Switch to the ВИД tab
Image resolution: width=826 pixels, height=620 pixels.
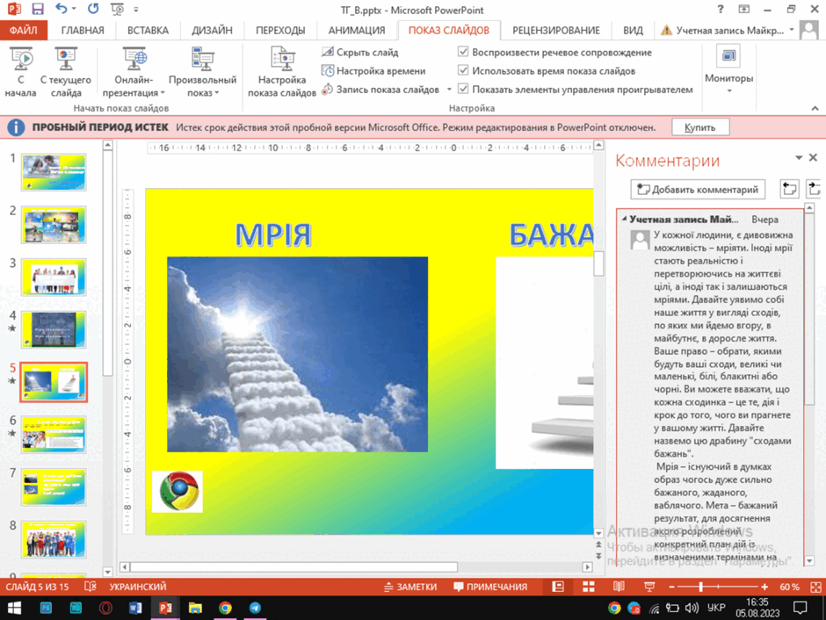633,30
